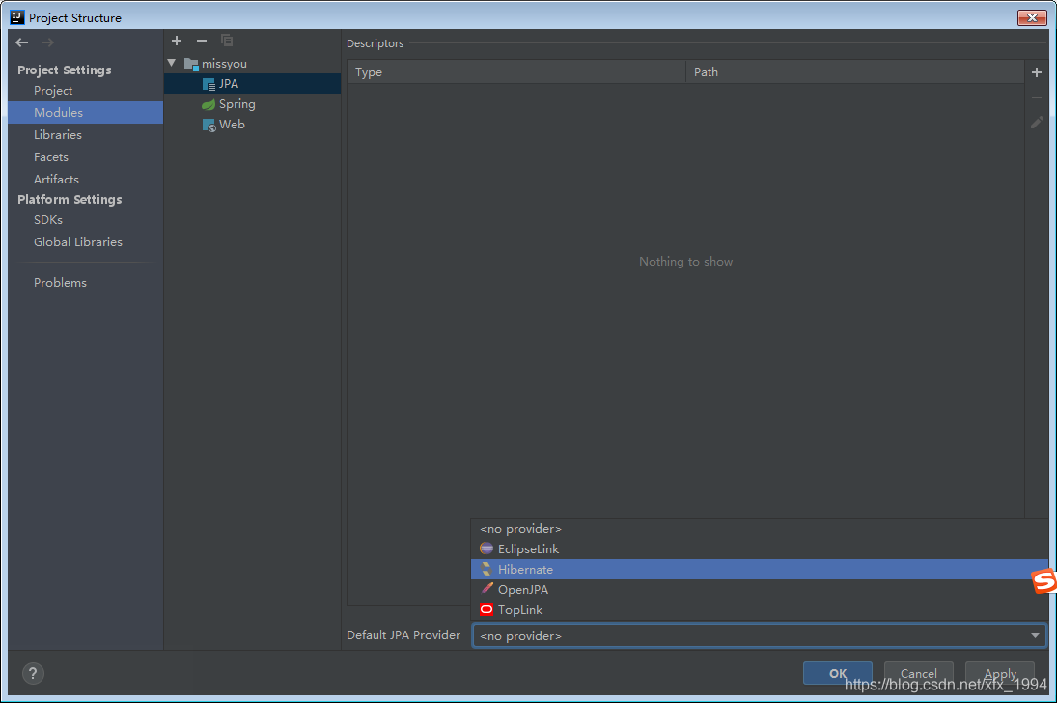Click the Type column header
This screenshot has height=703, width=1057.
click(x=516, y=72)
